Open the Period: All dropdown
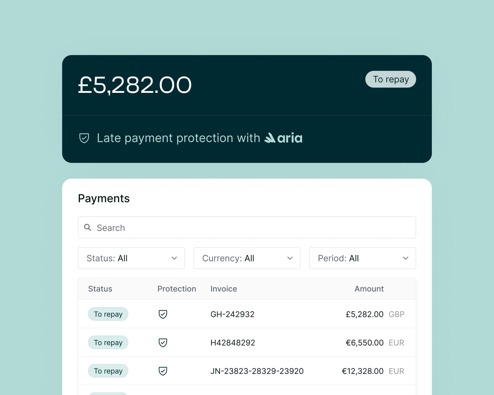 click(x=362, y=258)
